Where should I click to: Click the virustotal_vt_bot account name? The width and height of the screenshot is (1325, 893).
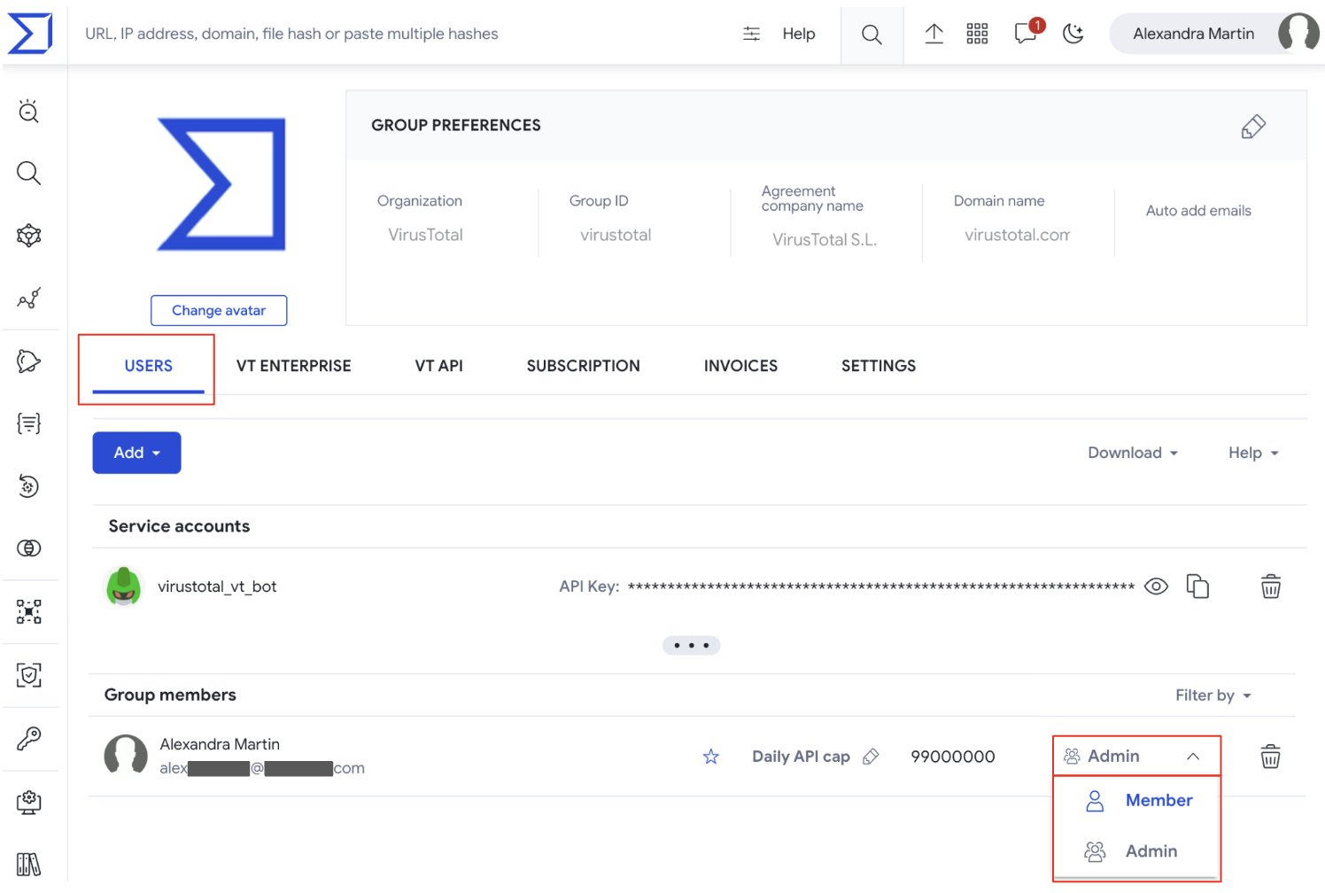tap(217, 586)
